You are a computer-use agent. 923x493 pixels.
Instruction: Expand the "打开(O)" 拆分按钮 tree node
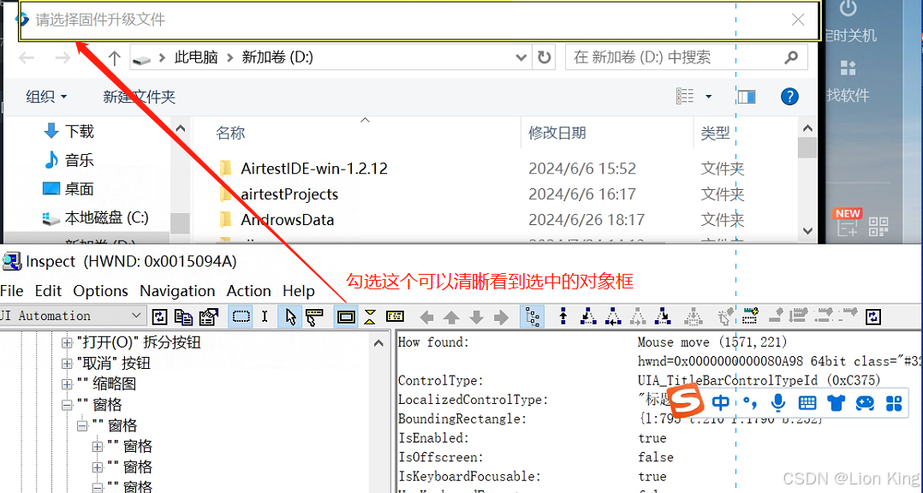click(67, 342)
